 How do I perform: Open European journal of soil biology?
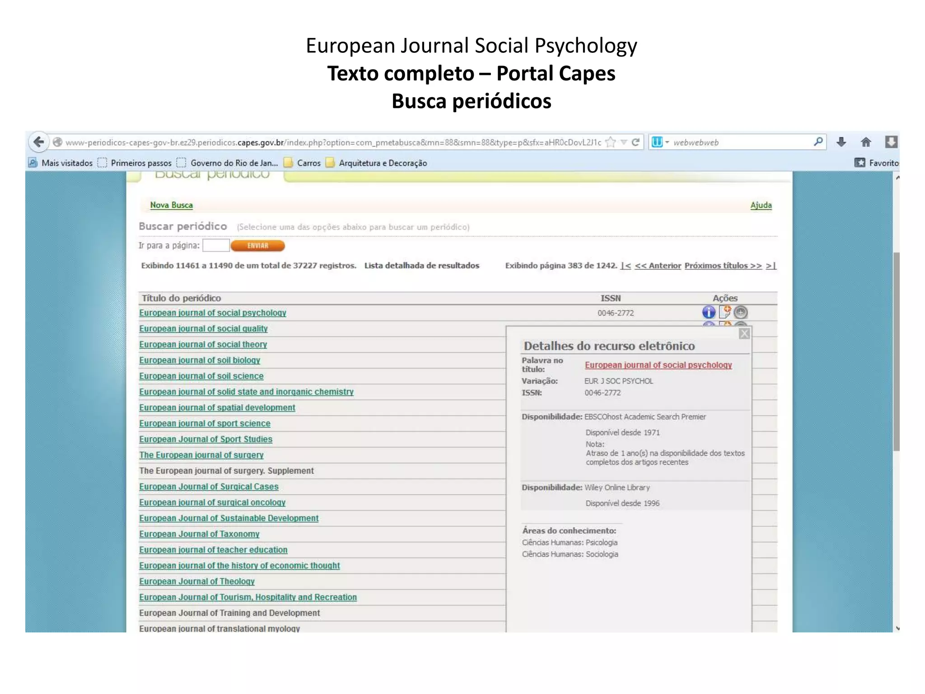(200, 361)
